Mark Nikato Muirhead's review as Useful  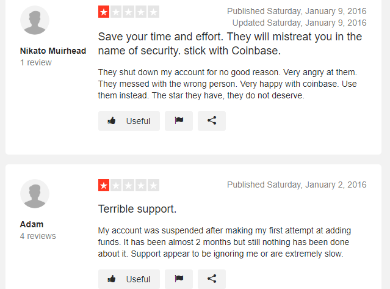[129, 121]
